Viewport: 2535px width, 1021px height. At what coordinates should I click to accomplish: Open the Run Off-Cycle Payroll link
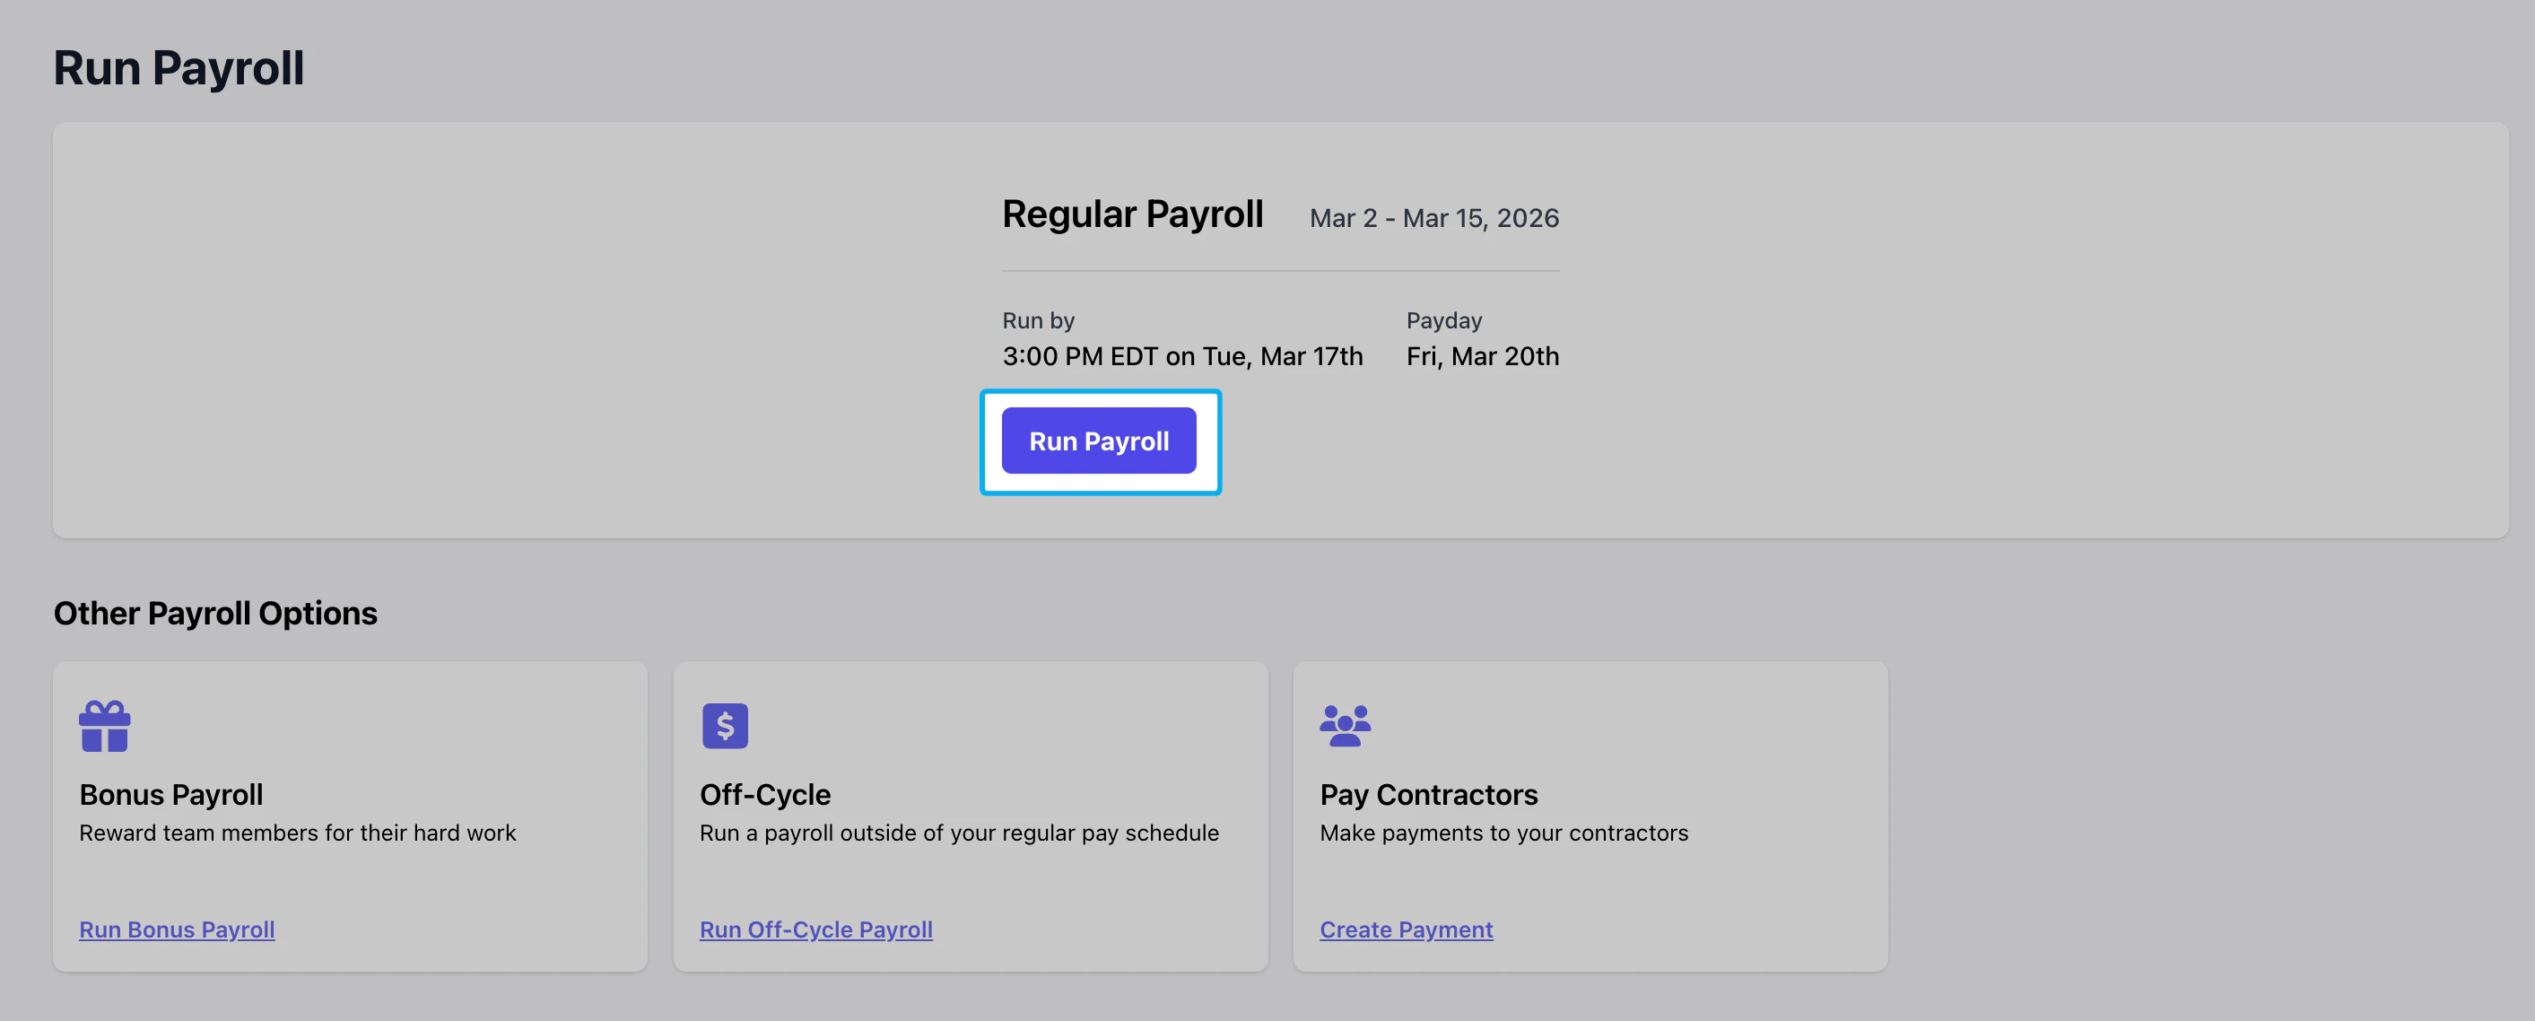[815, 929]
